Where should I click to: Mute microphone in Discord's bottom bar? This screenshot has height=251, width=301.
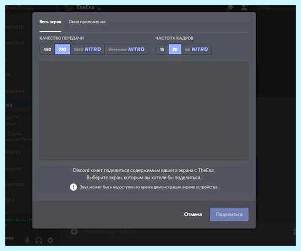click(x=27, y=240)
